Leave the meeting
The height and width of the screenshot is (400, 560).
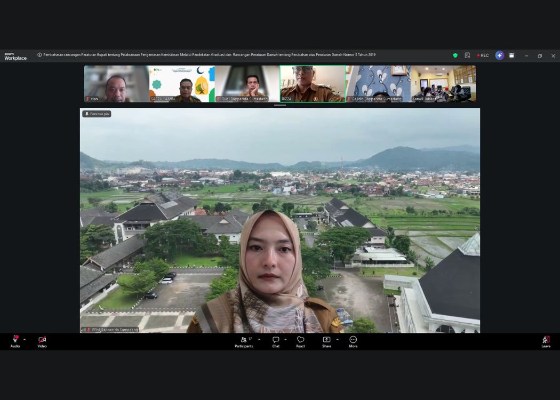pyautogui.click(x=546, y=340)
